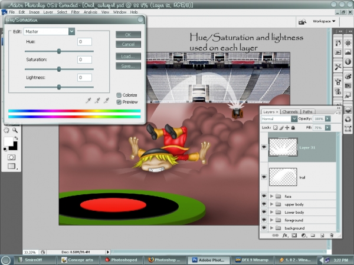Expand the face layer group
Screen dimensions: 354x265
coord(271,196)
